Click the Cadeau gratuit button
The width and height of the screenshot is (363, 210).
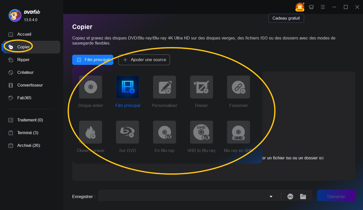286,18
